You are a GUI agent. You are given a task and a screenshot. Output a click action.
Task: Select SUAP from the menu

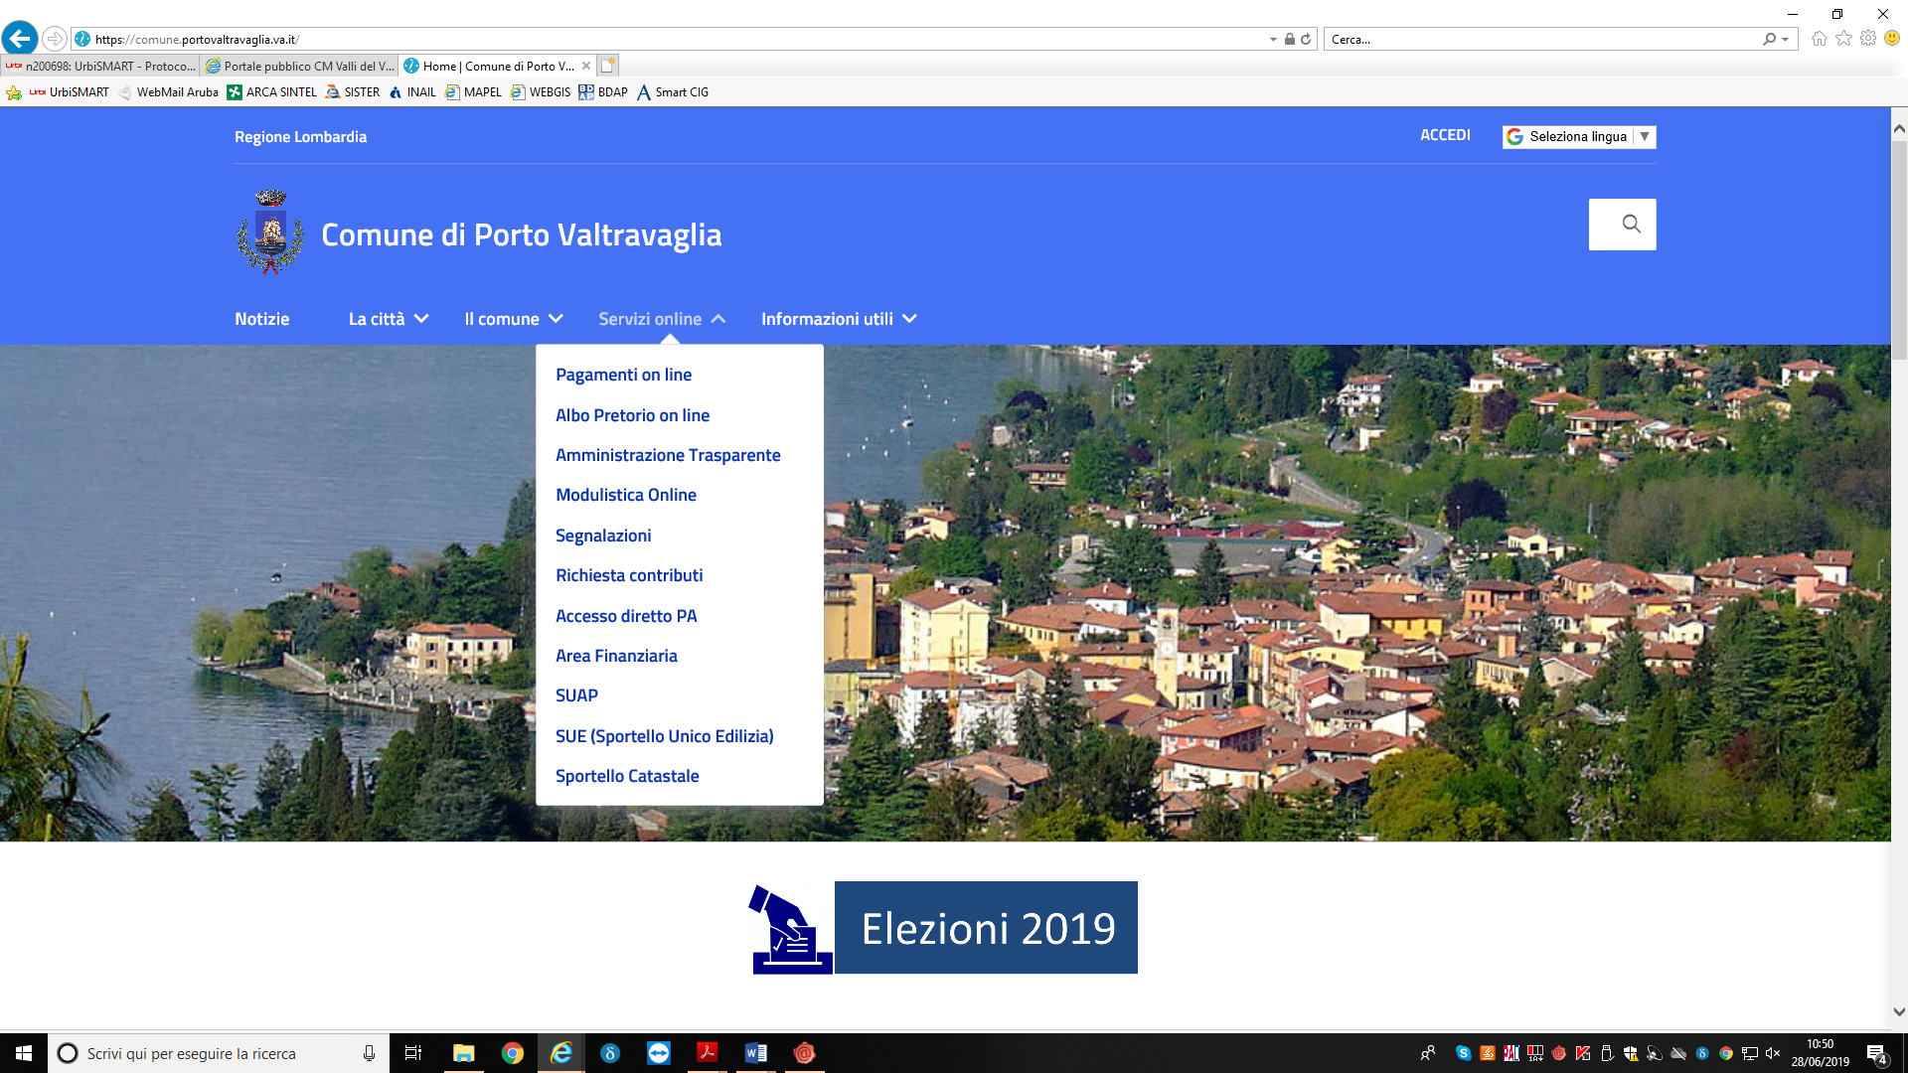(x=576, y=695)
